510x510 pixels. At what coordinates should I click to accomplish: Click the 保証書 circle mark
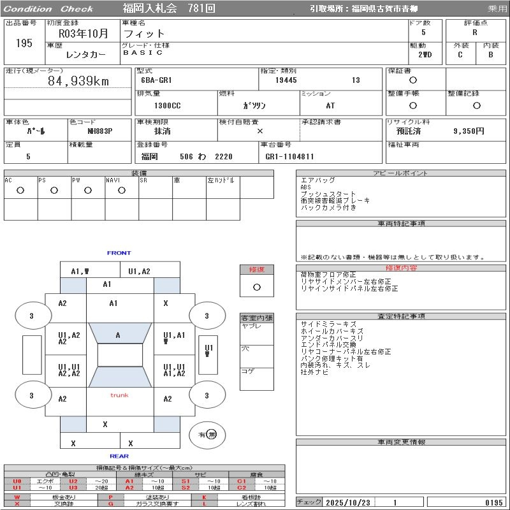point(413,80)
